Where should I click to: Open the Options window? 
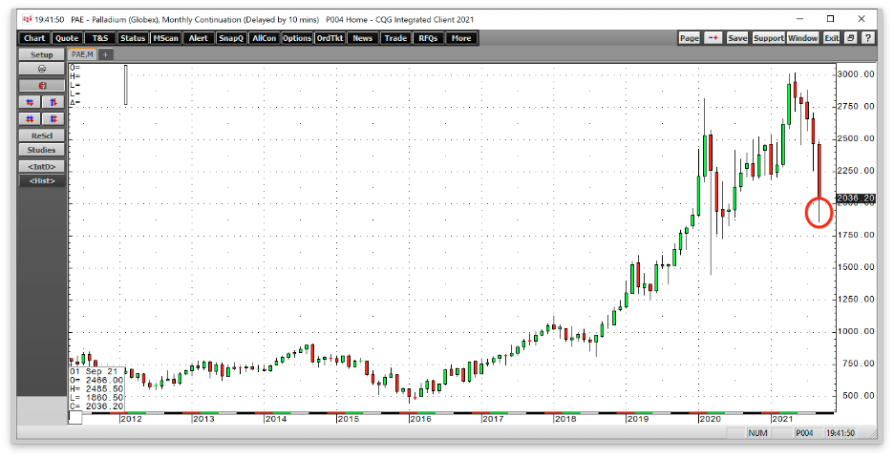(297, 38)
